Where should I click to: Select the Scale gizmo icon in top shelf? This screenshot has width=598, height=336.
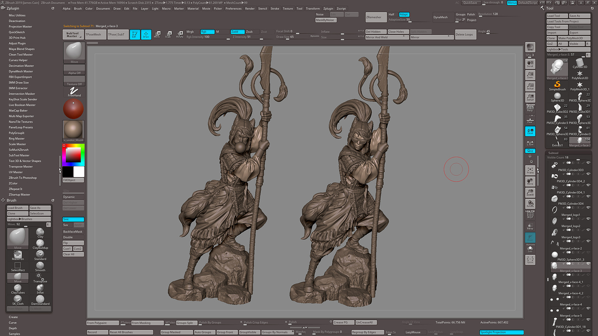click(168, 34)
